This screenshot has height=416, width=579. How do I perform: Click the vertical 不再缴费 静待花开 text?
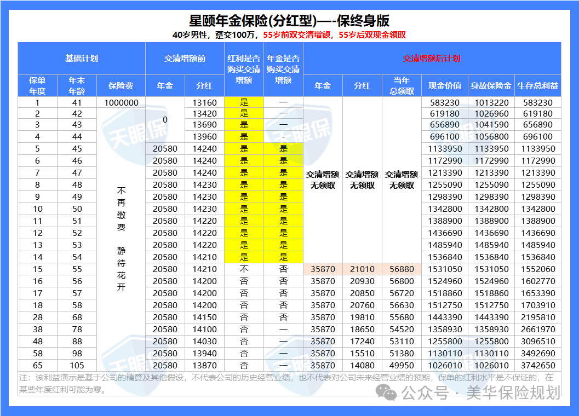[121, 239]
